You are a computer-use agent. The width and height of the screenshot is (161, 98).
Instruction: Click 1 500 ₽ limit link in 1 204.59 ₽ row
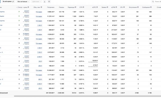[40, 26]
